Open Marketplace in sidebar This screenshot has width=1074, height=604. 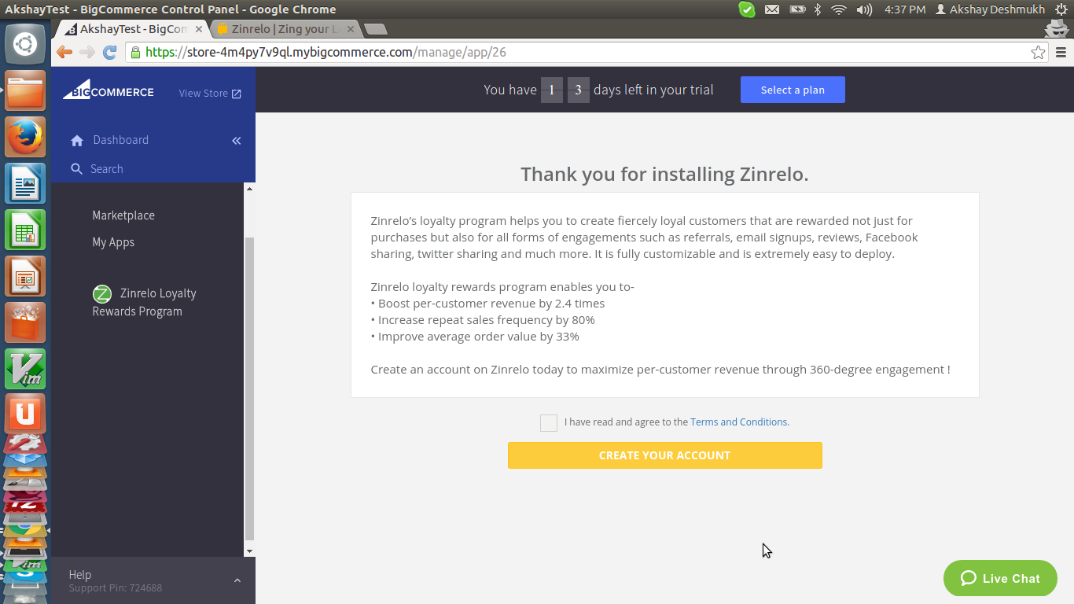(123, 215)
